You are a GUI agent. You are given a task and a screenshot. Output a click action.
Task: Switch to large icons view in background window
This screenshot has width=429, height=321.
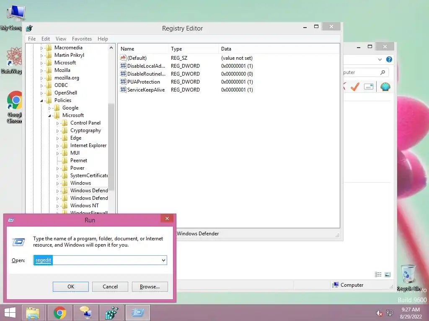(x=388, y=275)
